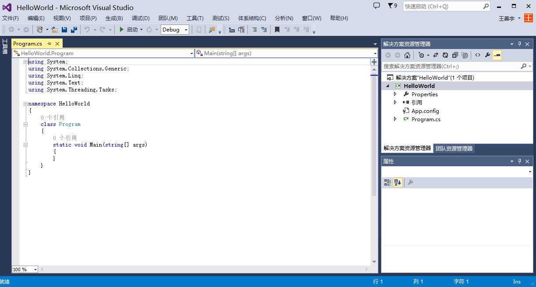Click the Save All toolbar icon
Image resolution: width=536 pixels, height=287 pixels.
pyautogui.click(x=74, y=30)
